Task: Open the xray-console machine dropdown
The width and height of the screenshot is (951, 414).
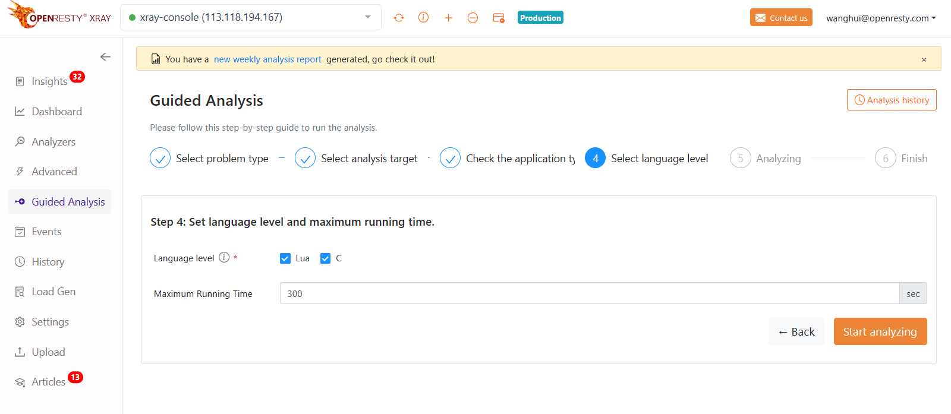Action: point(251,17)
